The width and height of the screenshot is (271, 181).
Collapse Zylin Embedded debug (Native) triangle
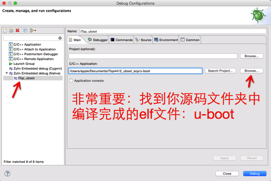click(7, 73)
